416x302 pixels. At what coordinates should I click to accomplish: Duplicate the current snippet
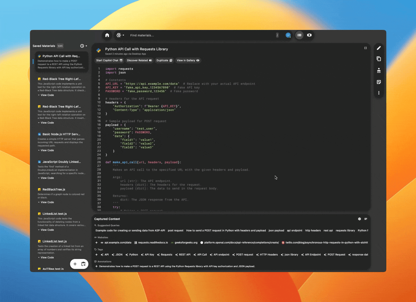tap(164, 61)
